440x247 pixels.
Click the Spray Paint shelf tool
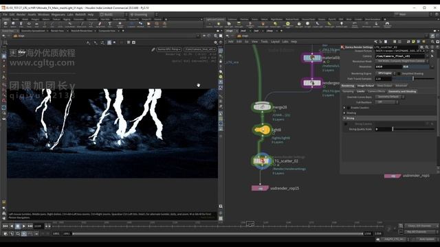100,25
